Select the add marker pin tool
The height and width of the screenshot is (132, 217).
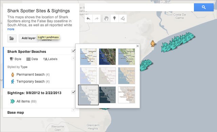coord(115,19)
